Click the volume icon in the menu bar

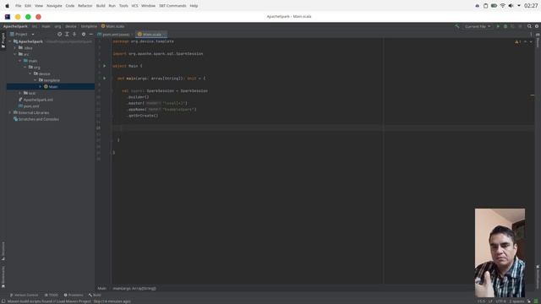pyautogui.click(x=511, y=6)
